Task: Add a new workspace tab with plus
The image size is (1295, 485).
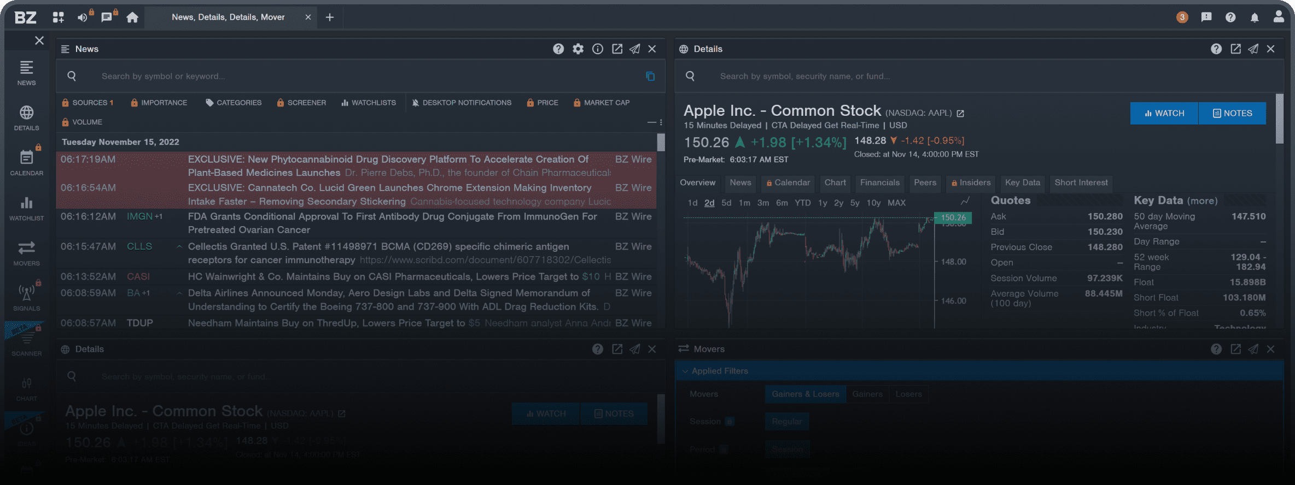Action: (329, 17)
